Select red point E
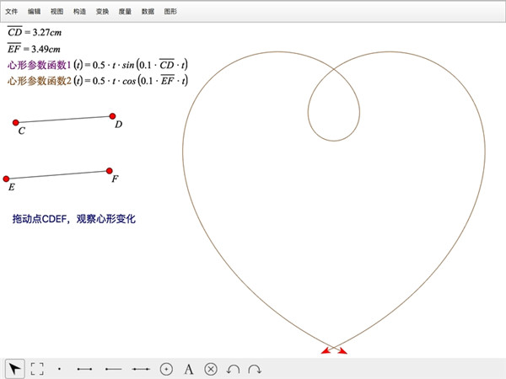Image resolution: width=506 pixels, height=379 pixels. (x=6, y=179)
